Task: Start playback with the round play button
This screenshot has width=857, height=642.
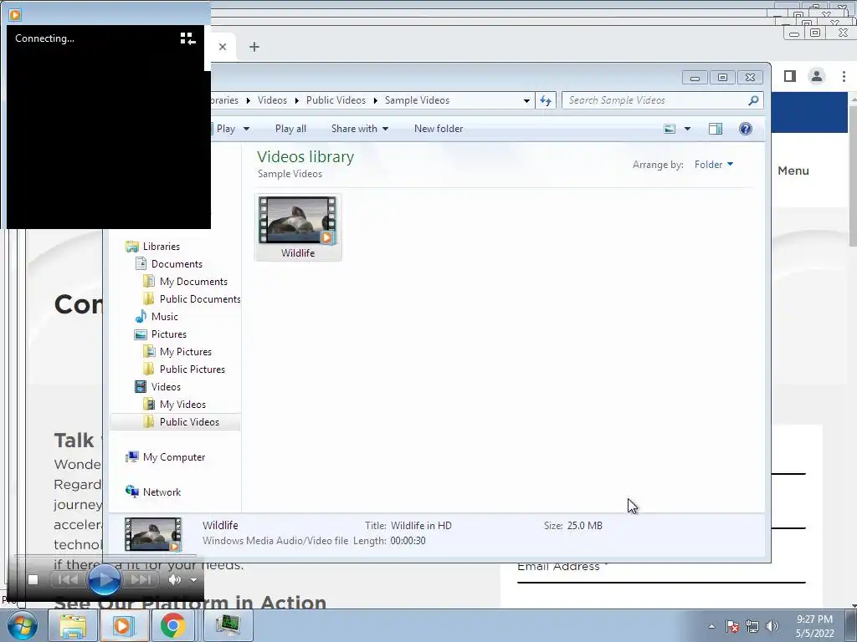Action: click(104, 580)
